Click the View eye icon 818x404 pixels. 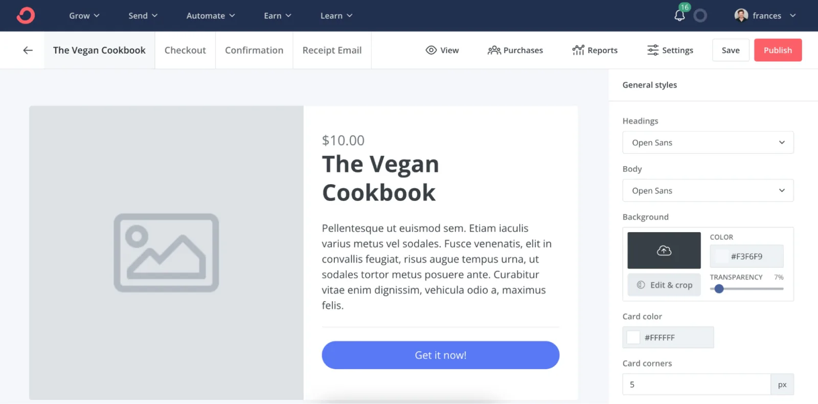point(431,50)
